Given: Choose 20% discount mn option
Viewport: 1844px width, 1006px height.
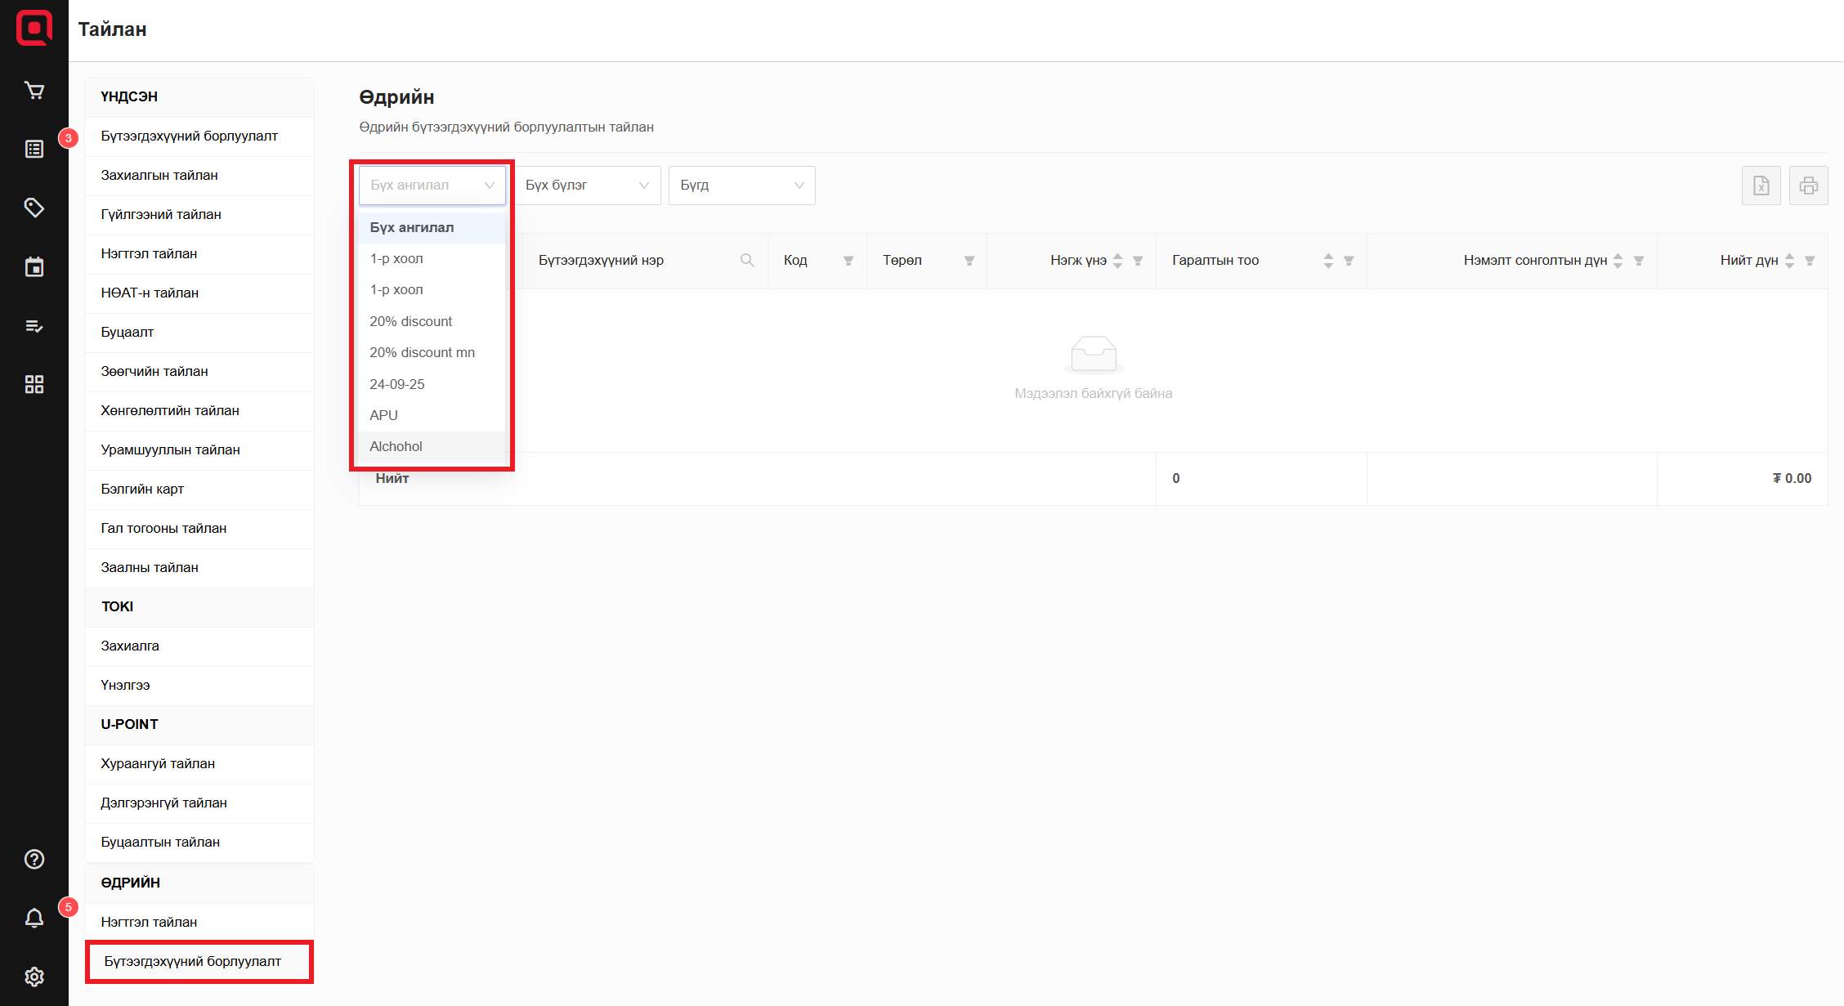Looking at the screenshot, I should [x=422, y=352].
